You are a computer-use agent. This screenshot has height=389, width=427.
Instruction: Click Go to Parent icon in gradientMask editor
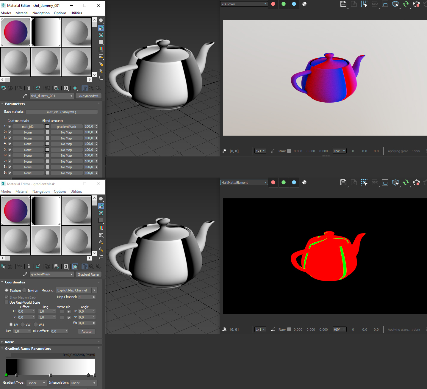91,266
